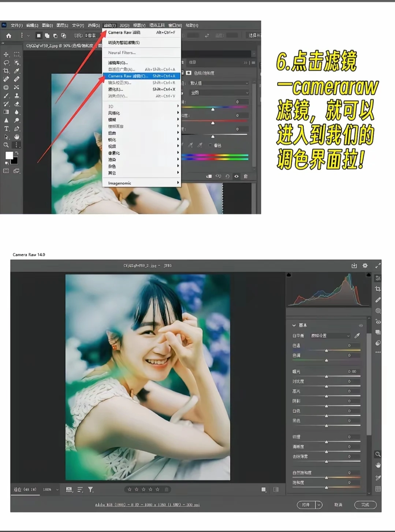The image size is (395, 532).
Task: Toggle highlight clipping warning on histogram
Action: click(x=369, y=275)
